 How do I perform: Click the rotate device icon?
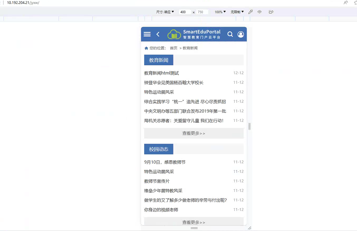pos(271,12)
